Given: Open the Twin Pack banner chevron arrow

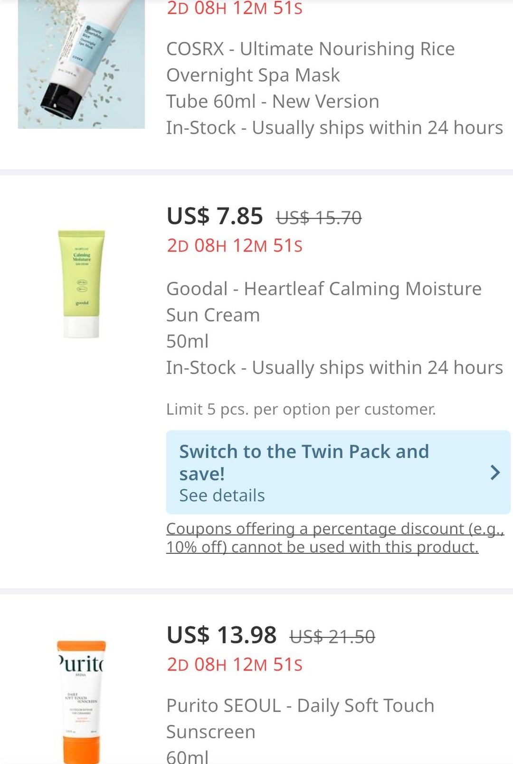Looking at the screenshot, I should (495, 472).
